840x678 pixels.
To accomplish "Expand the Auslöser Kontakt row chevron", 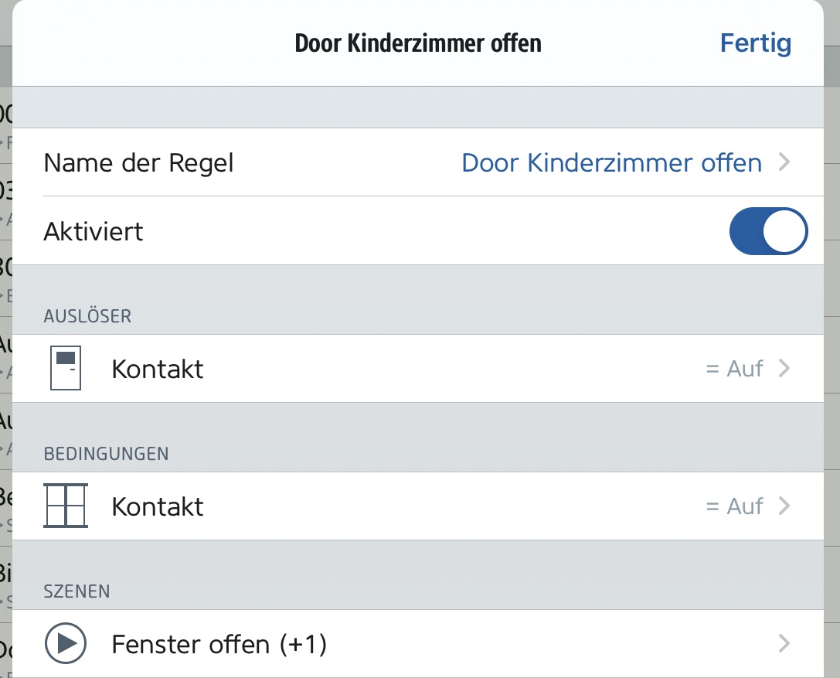I will pos(785,369).
